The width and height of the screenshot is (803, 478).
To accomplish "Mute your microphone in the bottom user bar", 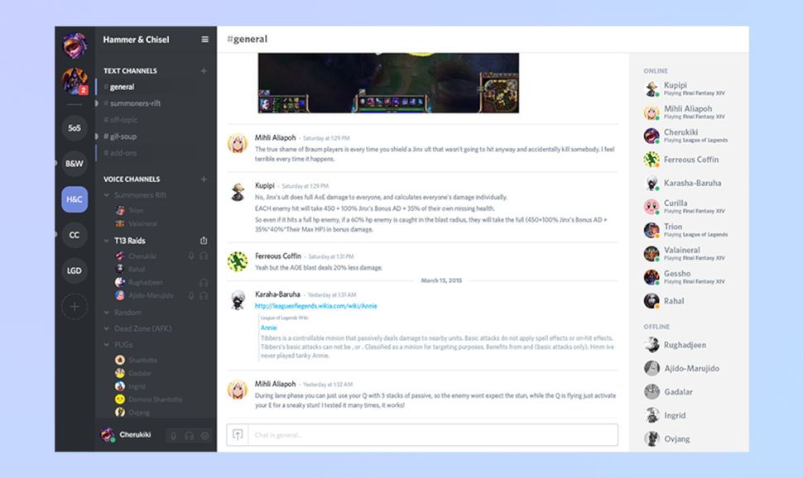I will [x=174, y=435].
